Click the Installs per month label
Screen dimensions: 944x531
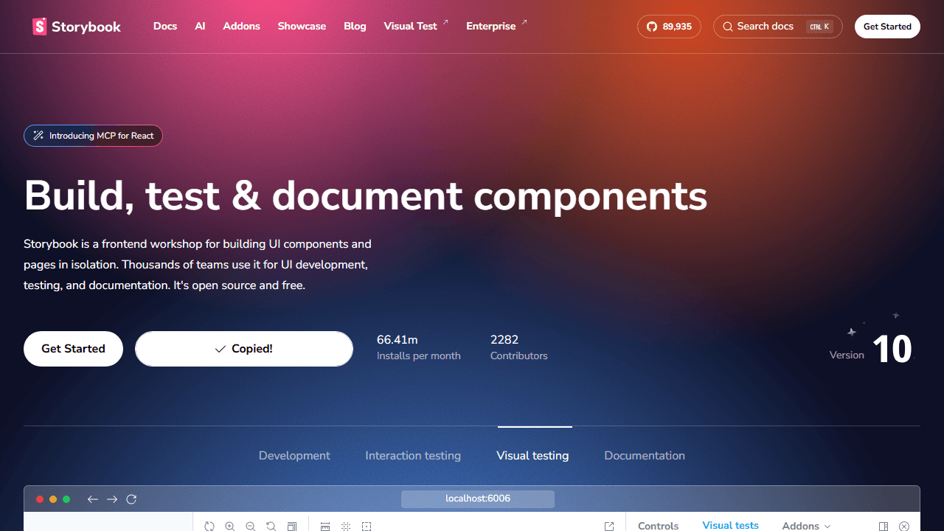coord(419,356)
